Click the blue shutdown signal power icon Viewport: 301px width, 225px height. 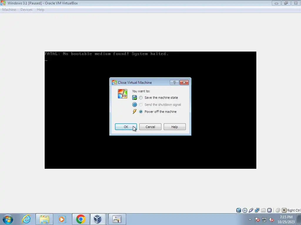[135, 105]
